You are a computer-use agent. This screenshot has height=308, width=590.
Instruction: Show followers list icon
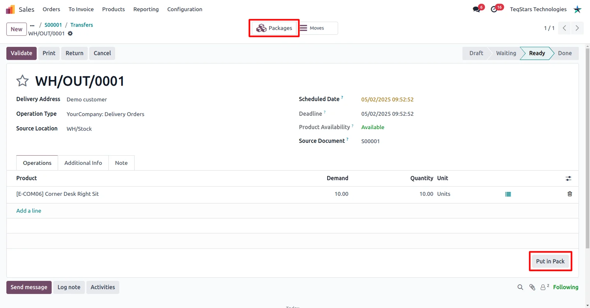(x=544, y=287)
